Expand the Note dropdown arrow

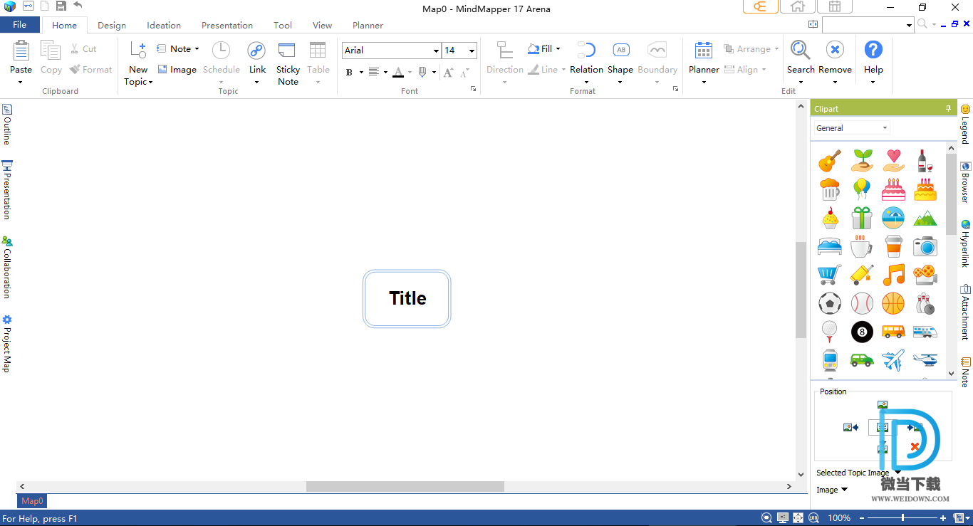click(x=197, y=49)
